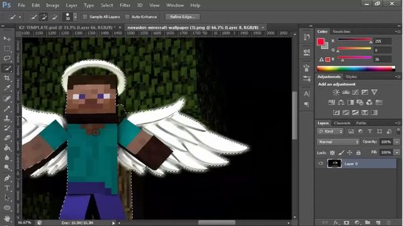Add a Curves adjustment
Screen dimensions: 403x226
click(x=355, y=92)
